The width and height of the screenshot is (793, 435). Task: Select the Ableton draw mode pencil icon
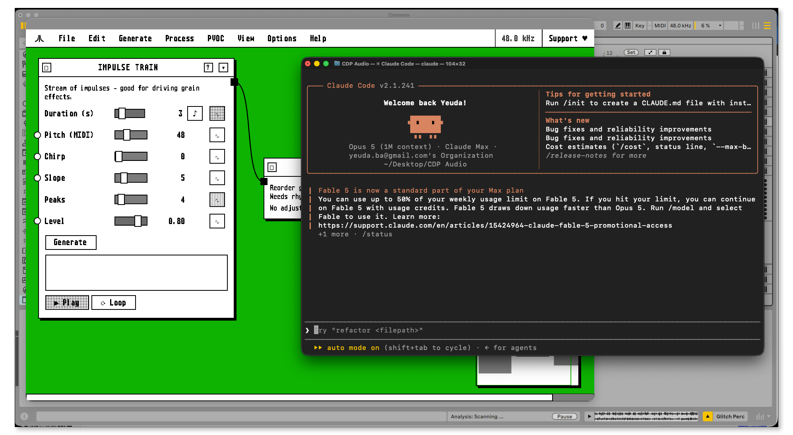coord(618,25)
